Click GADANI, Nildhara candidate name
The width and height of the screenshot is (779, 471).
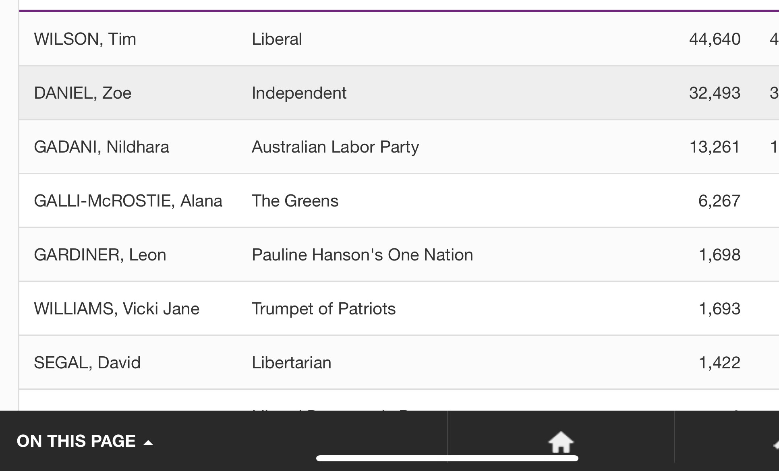(102, 147)
